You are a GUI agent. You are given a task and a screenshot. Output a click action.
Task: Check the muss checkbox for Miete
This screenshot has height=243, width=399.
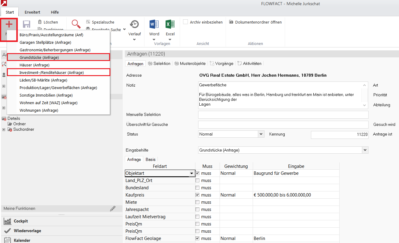coord(198,202)
